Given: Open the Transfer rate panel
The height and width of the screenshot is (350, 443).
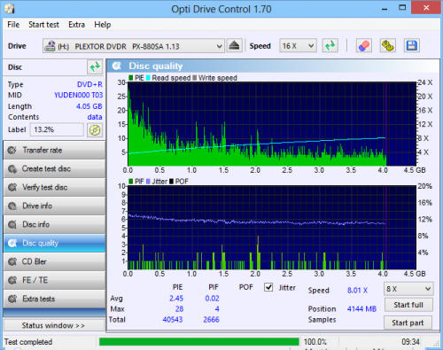Looking at the screenshot, I should pyautogui.click(x=54, y=151).
